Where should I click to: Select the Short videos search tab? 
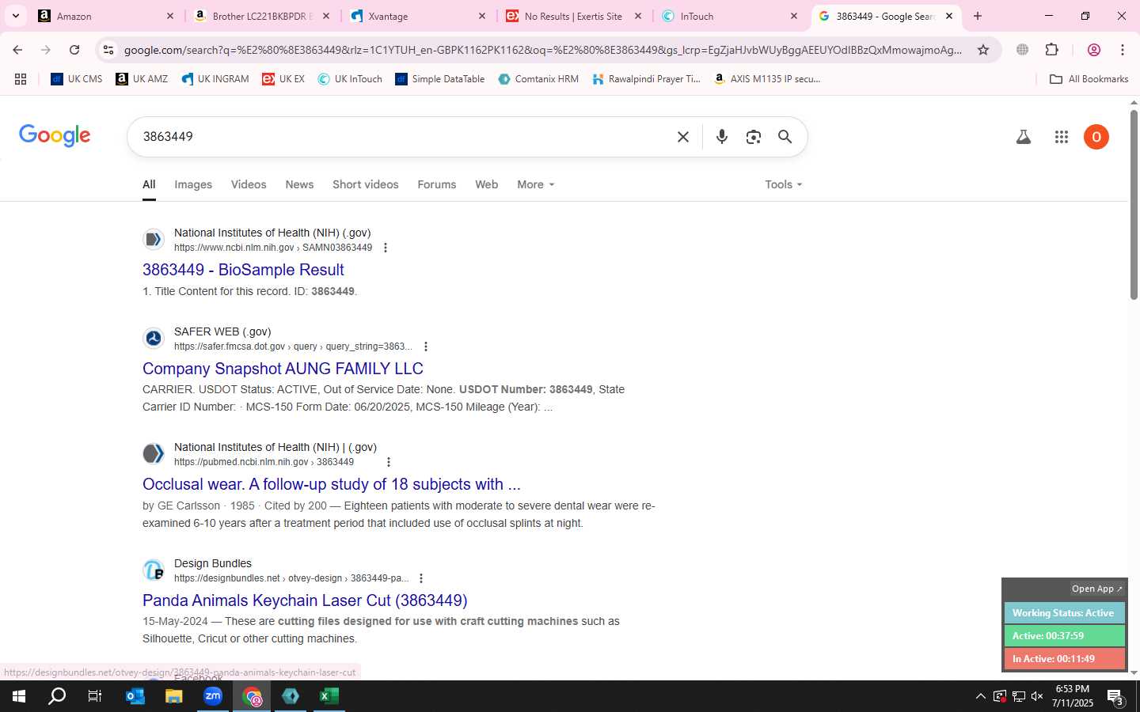[x=366, y=184]
